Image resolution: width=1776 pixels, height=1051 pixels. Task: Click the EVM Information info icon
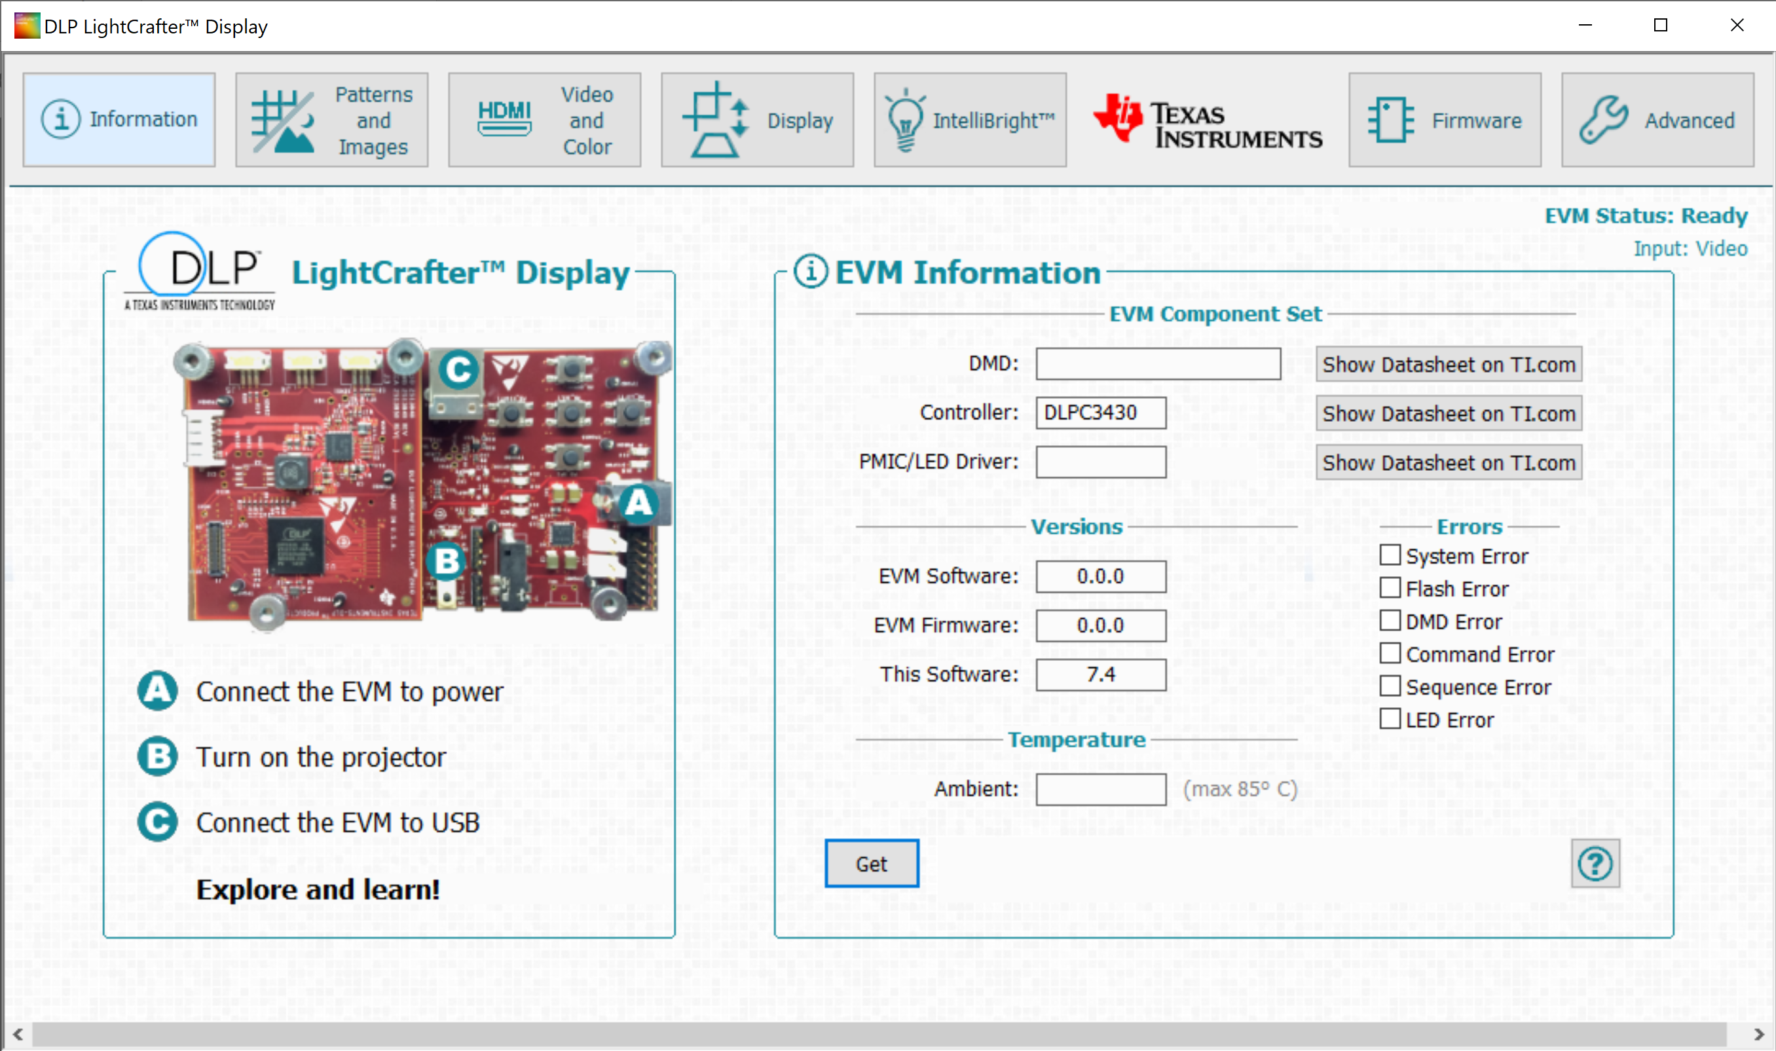[810, 272]
